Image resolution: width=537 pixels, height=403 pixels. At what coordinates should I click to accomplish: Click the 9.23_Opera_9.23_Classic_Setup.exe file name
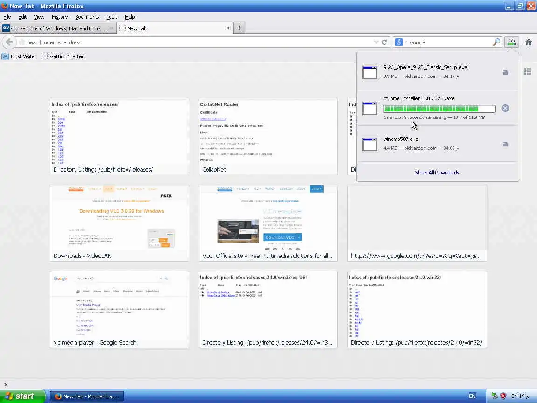coord(425,67)
